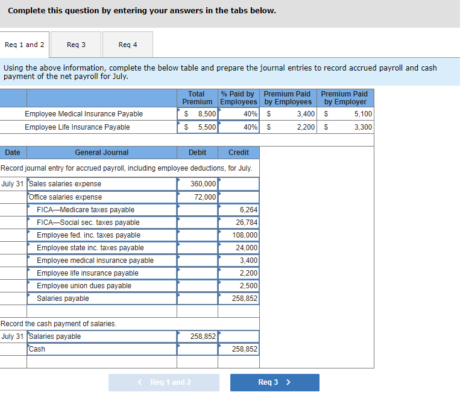Image resolution: width=466 pixels, height=395 pixels.
Task: Edit the Sales salaries expense debit 360,000 field
Action: pos(198,184)
